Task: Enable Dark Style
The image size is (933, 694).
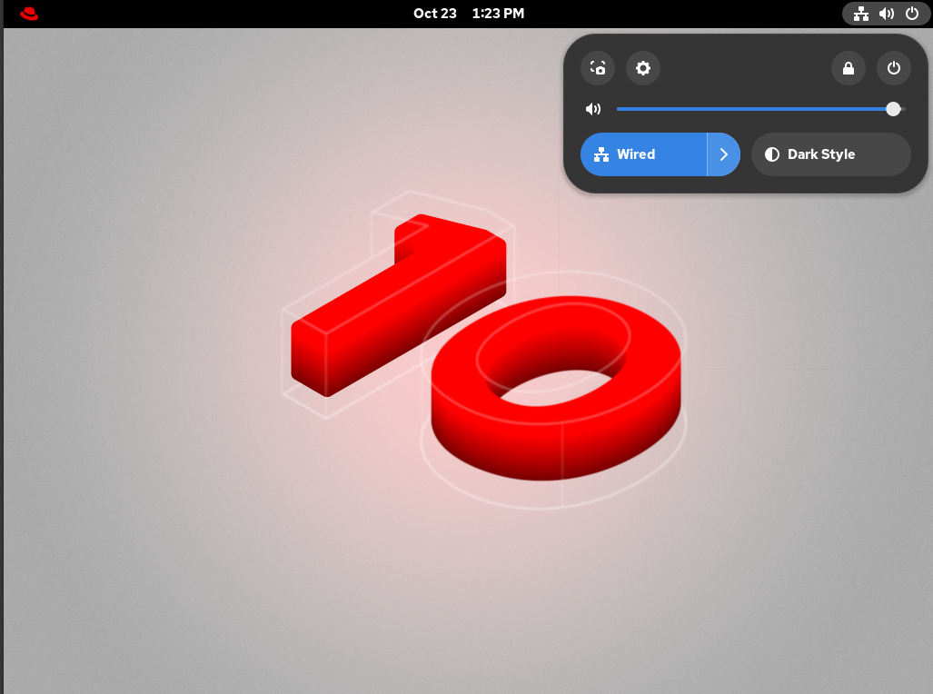Action: click(x=830, y=154)
